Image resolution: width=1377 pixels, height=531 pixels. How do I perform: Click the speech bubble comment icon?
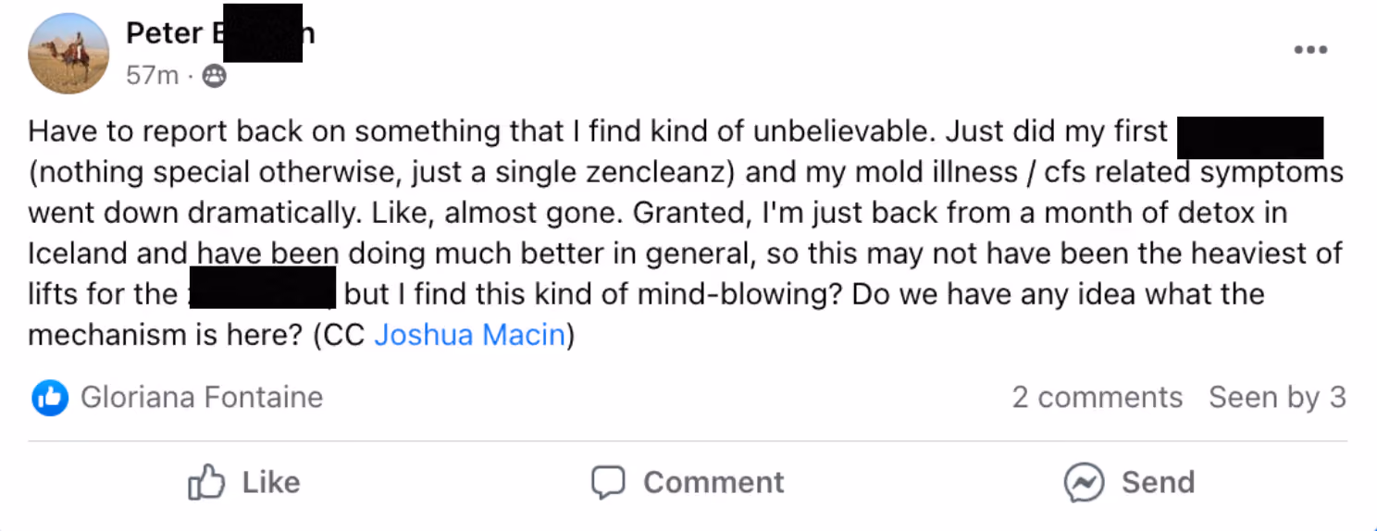click(x=608, y=482)
